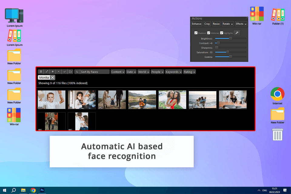
Task: Expand the People filter dropdown
Action: [x=157, y=72]
